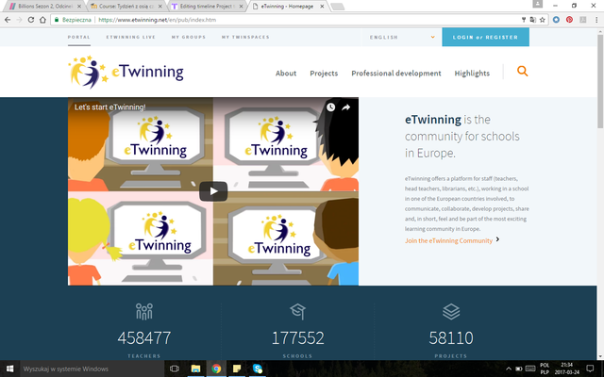Click PORTAL in top navigation
This screenshot has height=377, width=604.
(79, 38)
